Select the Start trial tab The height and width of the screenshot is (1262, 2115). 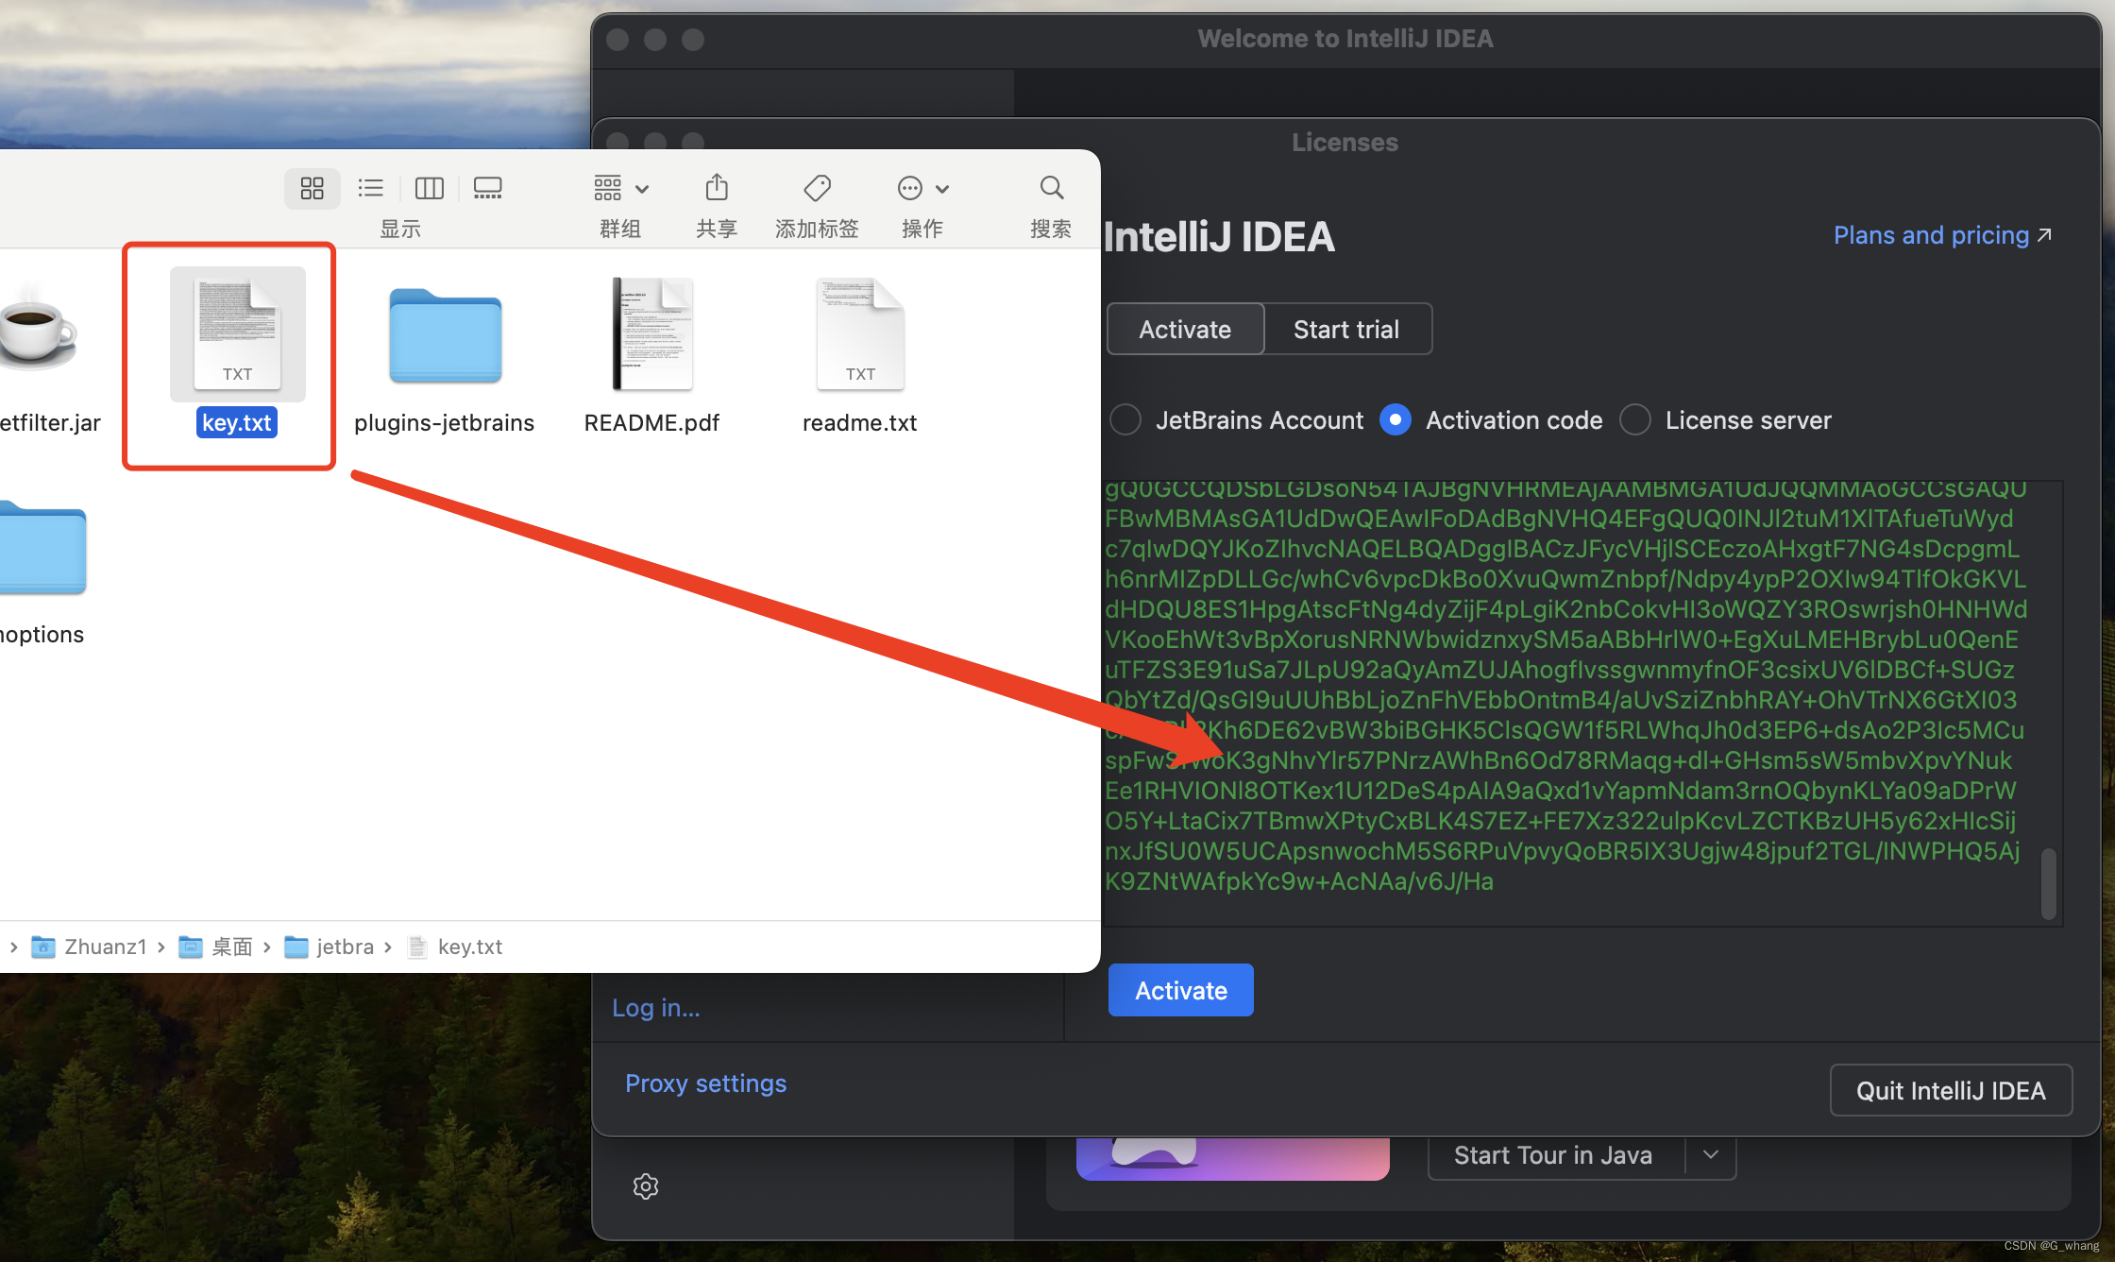[1346, 329]
